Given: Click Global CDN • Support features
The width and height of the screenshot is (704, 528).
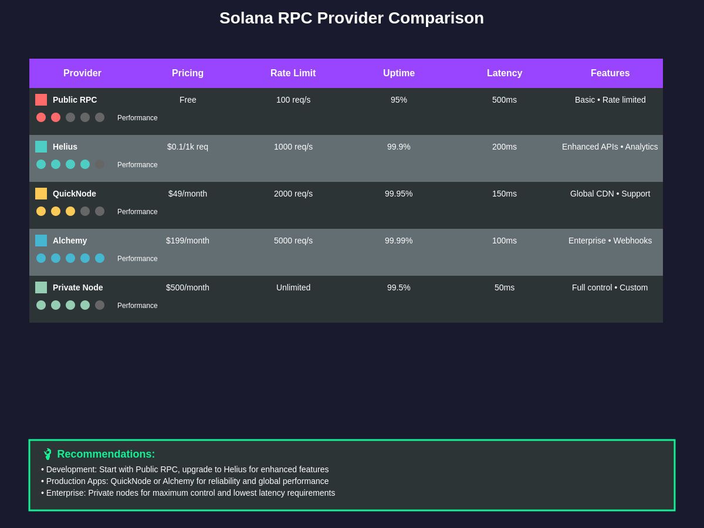Looking at the screenshot, I should point(610,194).
